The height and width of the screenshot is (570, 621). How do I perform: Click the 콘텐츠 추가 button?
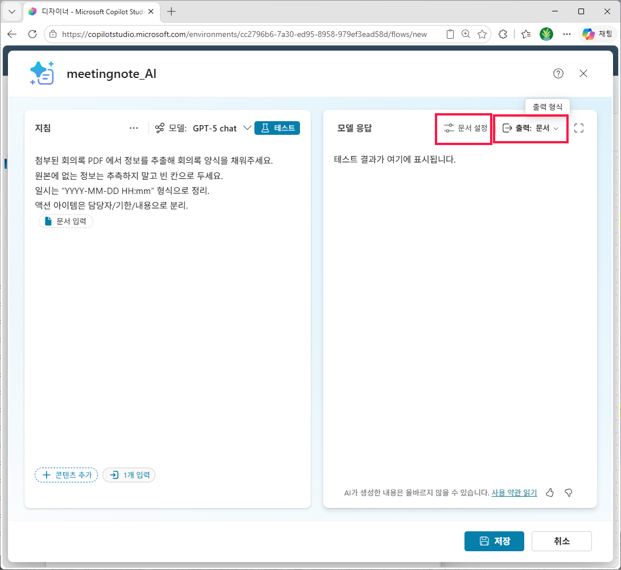tap(66, 475)
